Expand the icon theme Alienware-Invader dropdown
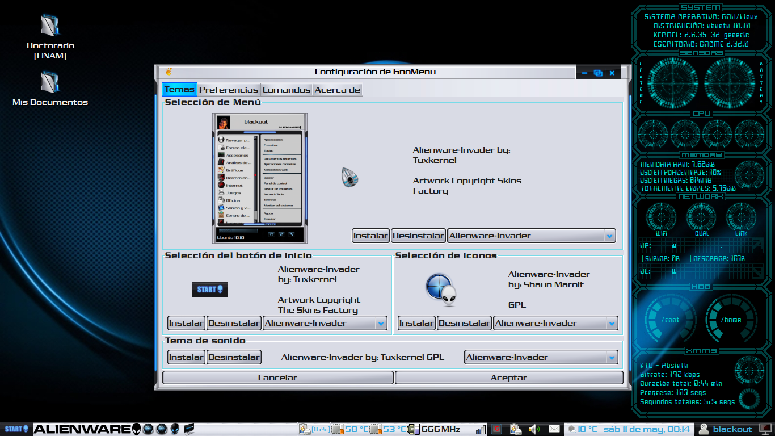This screenshot has height=436, width=775. click(555, 323)
